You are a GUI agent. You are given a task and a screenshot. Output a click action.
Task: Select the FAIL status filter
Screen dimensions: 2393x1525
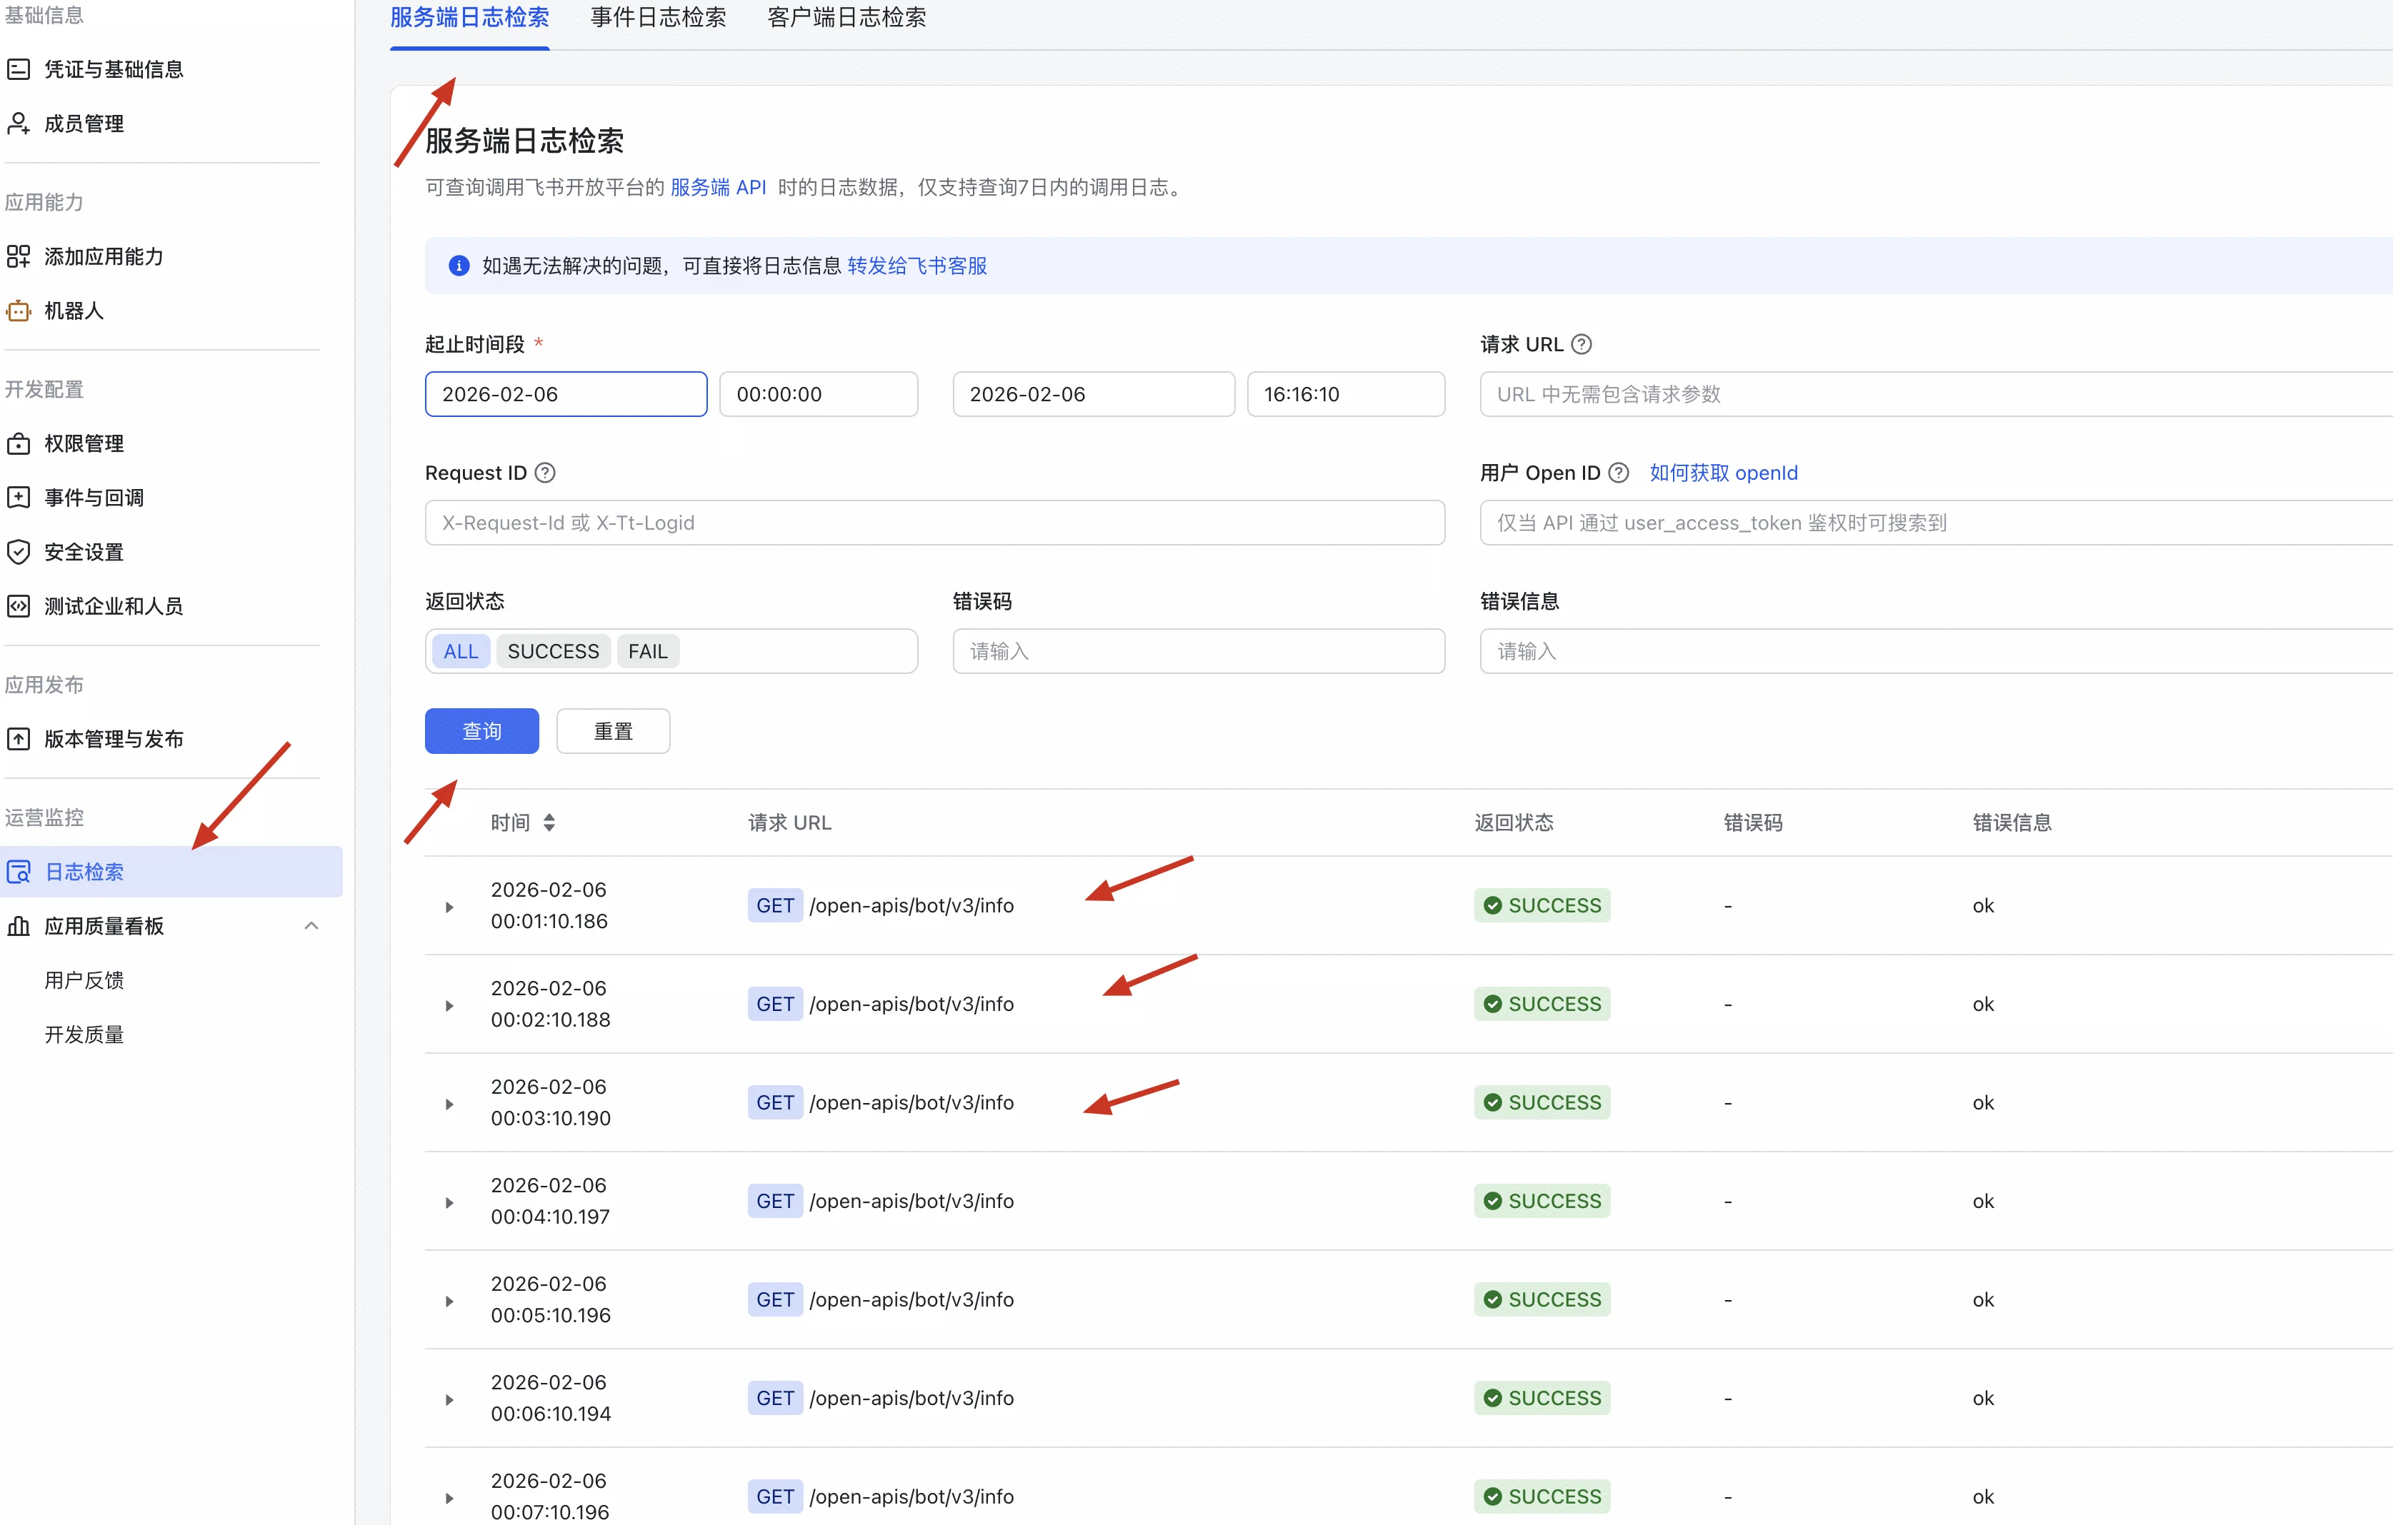(x=648, y=652)
